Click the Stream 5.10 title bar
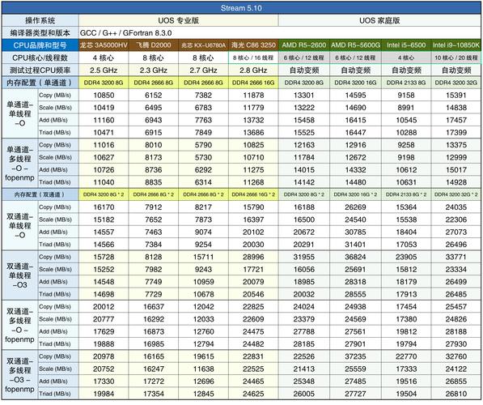The width and height of the screenshot is (483, 405). [241, 8]
